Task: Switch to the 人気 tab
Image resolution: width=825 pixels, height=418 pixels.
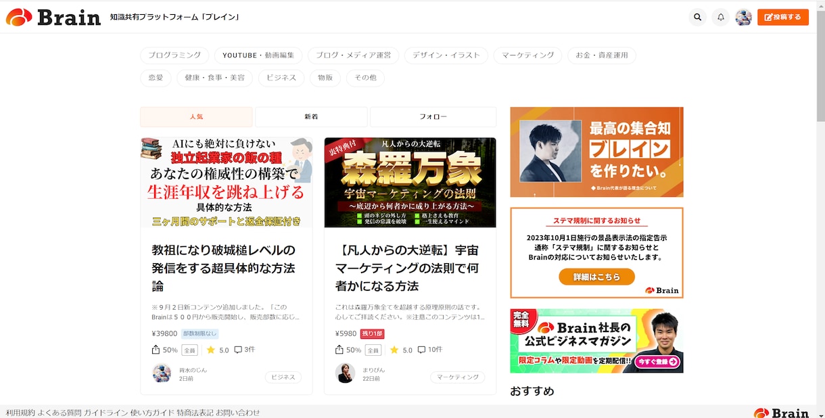Action: [x=196, y=116]
